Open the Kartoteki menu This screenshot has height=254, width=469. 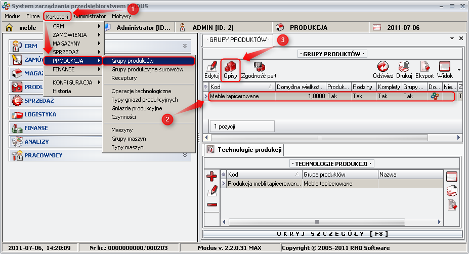[57, 16]
